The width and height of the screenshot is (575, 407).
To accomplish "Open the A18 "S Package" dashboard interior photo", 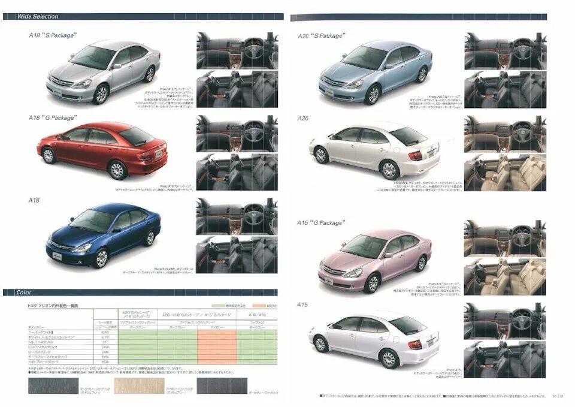I will point(237,50).
